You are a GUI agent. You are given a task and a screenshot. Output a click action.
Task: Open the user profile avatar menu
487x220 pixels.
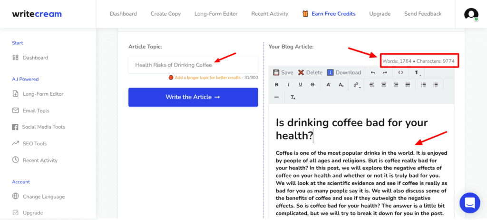(x=471, y=14)
